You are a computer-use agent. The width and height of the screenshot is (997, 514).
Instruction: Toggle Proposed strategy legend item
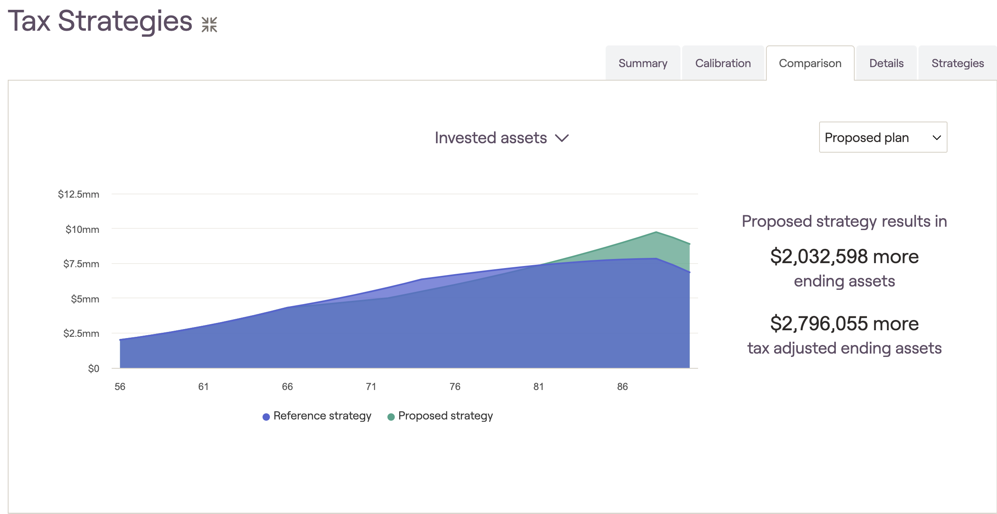[x=440, y=416]
